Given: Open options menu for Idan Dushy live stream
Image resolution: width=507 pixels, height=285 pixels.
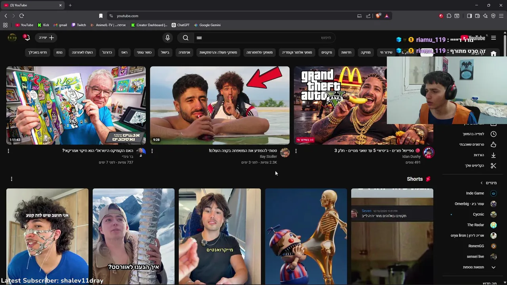Looking at the screenshot, I should pyautogui.click(x=296, y=151).
